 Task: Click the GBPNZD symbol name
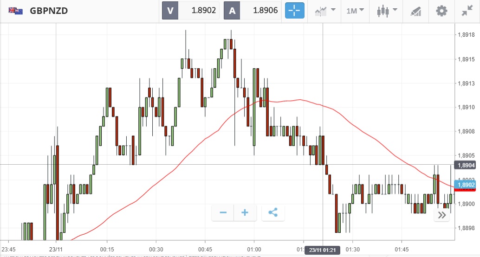coord(49,11)
